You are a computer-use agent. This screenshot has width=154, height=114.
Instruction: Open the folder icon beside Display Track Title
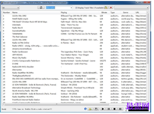point(106,8)
